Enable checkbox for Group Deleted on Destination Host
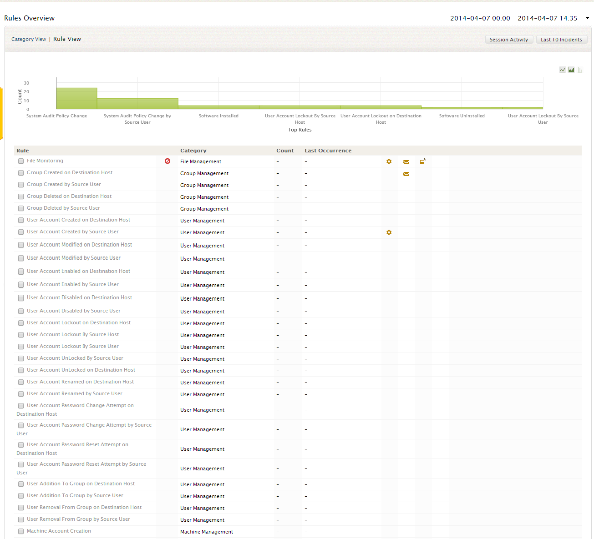 [21, 196]
